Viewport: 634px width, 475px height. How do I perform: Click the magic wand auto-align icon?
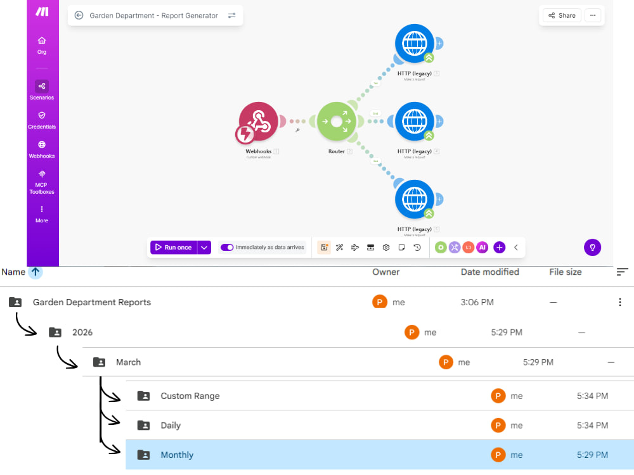coord(340,247)
